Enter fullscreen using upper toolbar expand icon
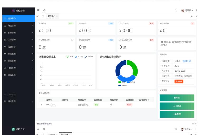This screenshot has width=199, height=135. [176, 10]
